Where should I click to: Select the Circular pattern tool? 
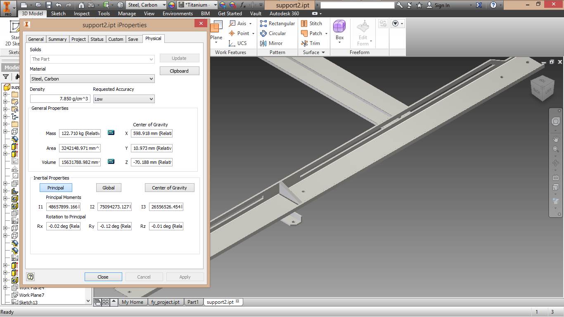click(x=273, y=33)
